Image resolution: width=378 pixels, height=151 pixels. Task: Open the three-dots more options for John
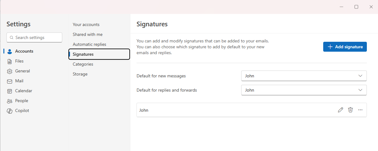pyautogui.click(x=360, y=110)
